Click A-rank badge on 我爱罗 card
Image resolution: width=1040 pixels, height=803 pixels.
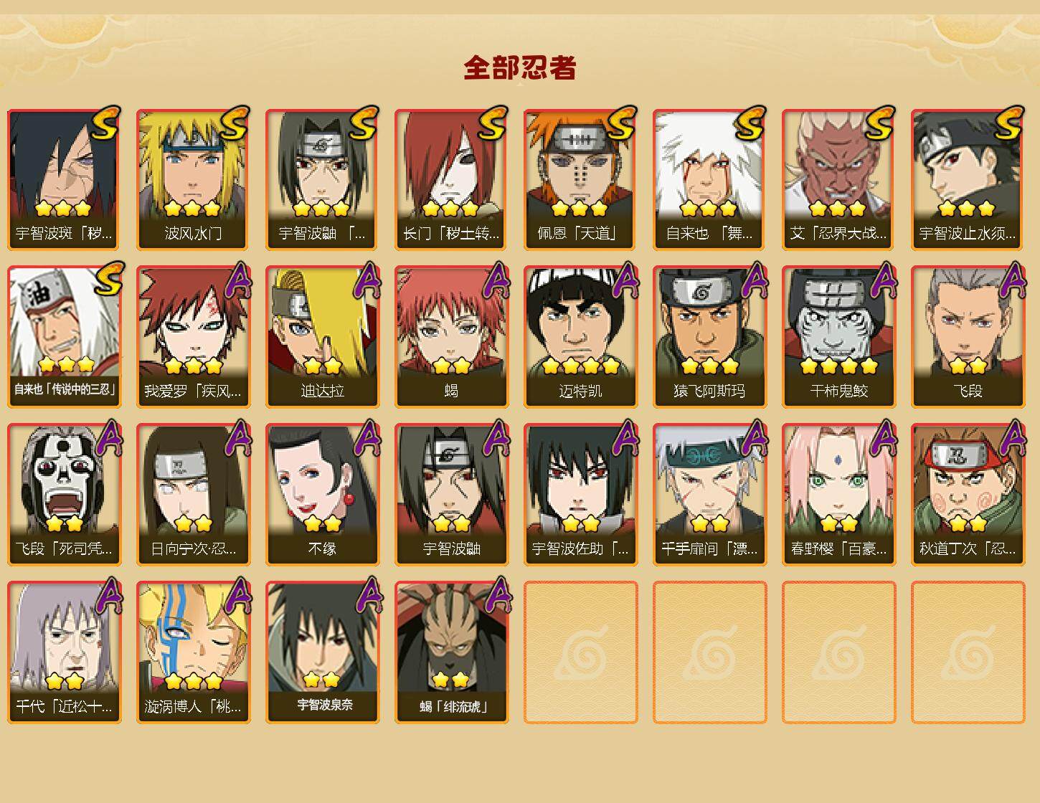pyautogui.click(x=237, y=280)
